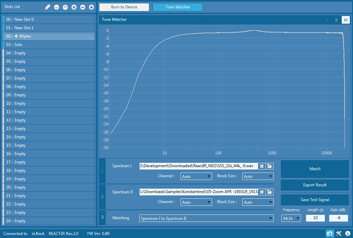353x238 pixels.
Task: Toggle Spectrum I curve display
Action: 327,20
